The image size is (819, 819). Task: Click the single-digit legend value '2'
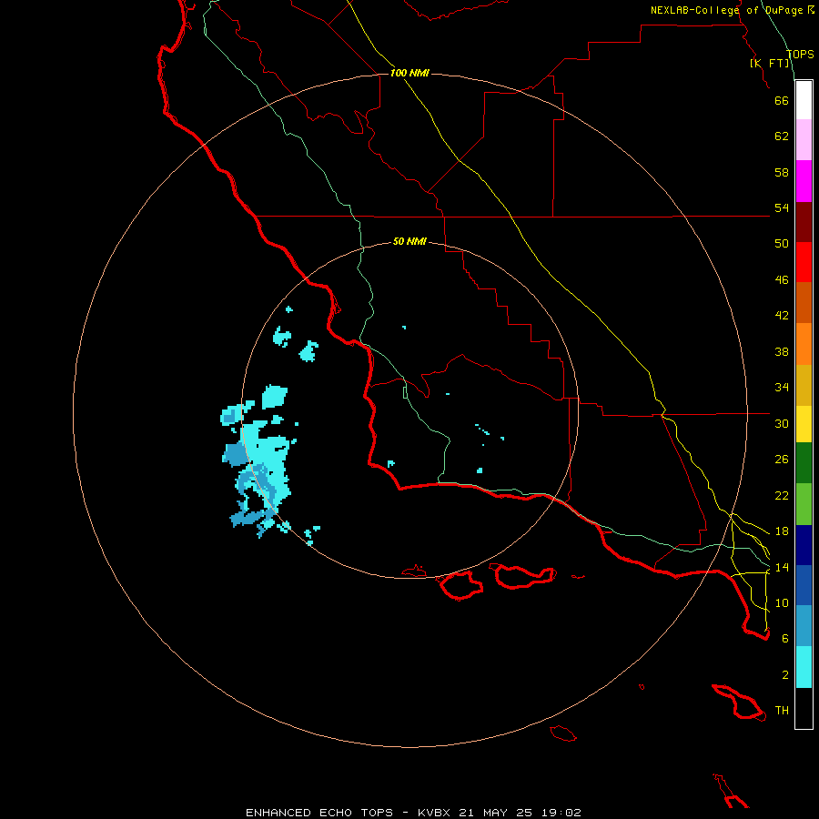click(x=785, y=675)
